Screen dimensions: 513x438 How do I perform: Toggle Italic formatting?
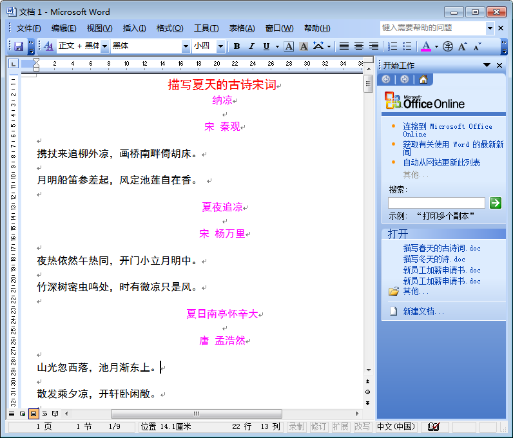pos(251,46)
